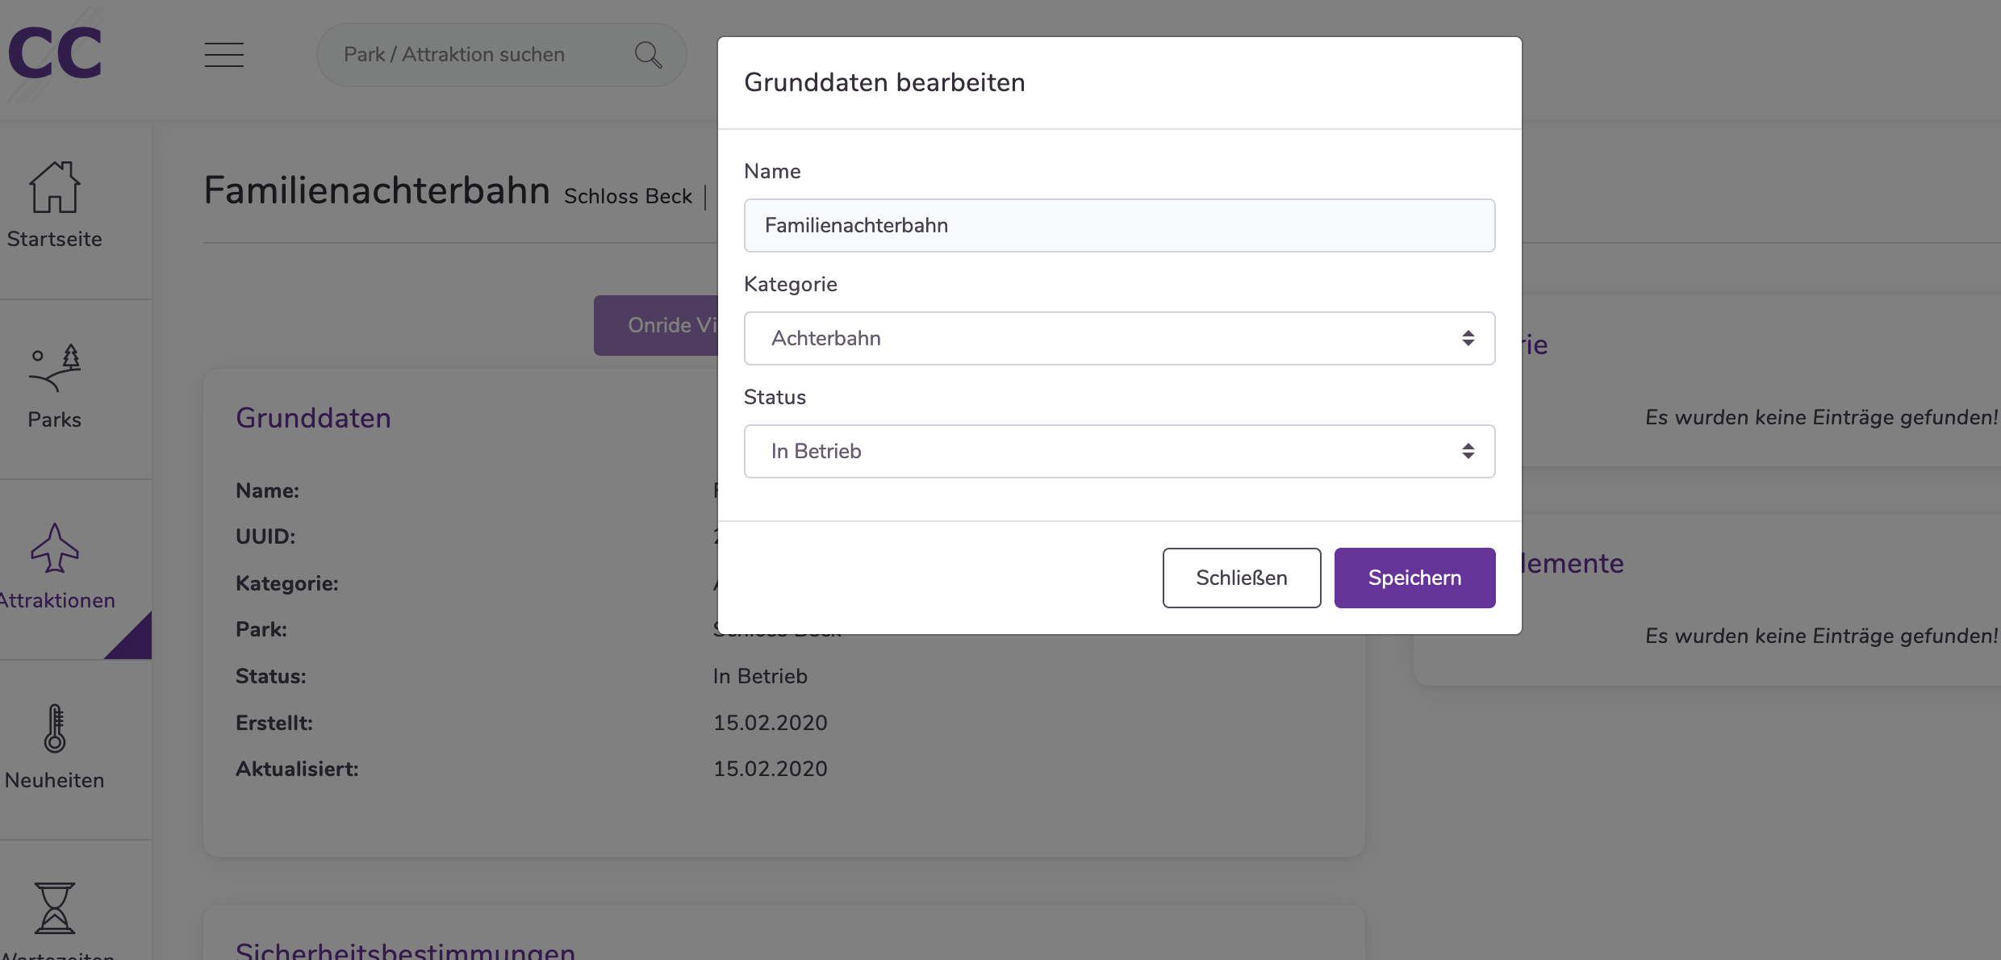The image size is (2001, 960).
Task: Click the CC logo
Action: click(55, 54)
